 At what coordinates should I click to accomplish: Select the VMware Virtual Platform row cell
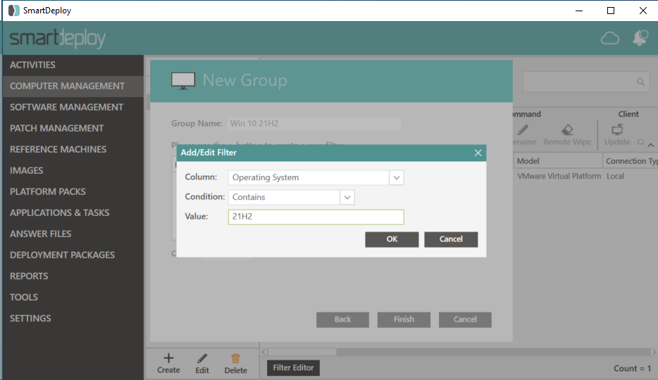pos(559,177)
